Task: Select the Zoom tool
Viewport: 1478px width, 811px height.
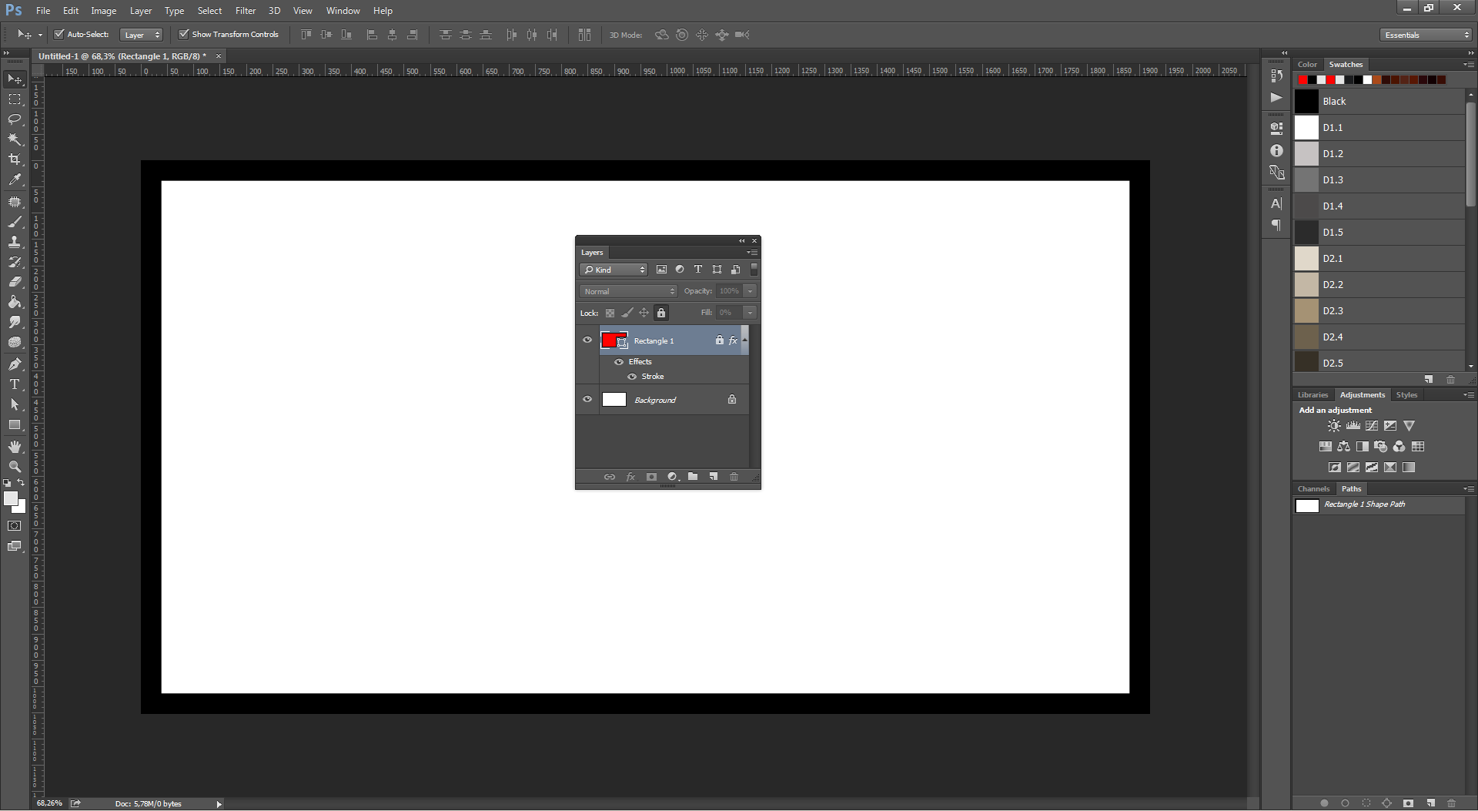Action: [15, 467]
